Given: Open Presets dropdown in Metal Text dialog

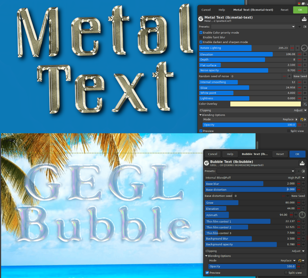Looking at the screenshot, I should point(253,27).
